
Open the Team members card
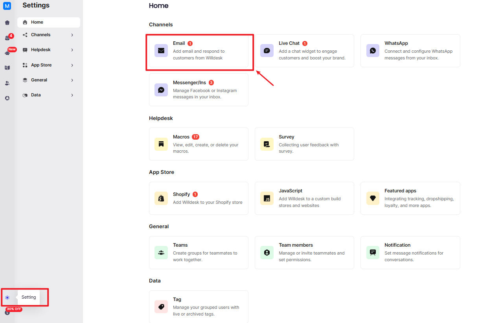[304, 253]
